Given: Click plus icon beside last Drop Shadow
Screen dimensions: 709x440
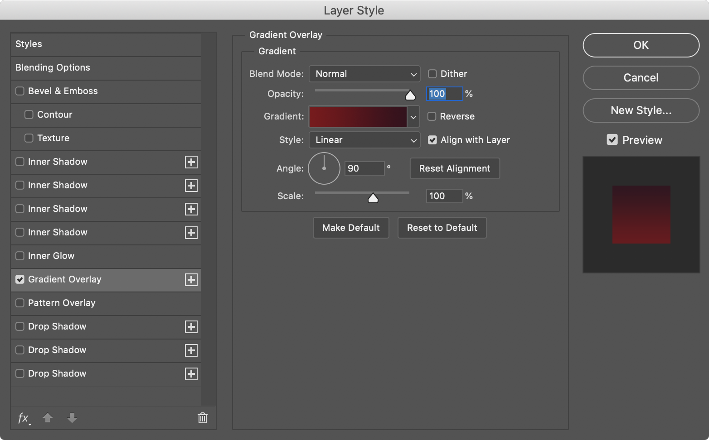Looking at the screenshot, I should [x=191, y=374].
